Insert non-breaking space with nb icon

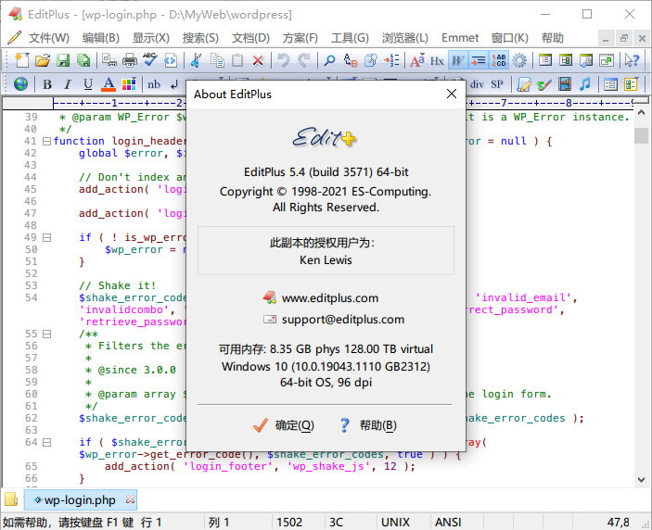click(154, 84)
